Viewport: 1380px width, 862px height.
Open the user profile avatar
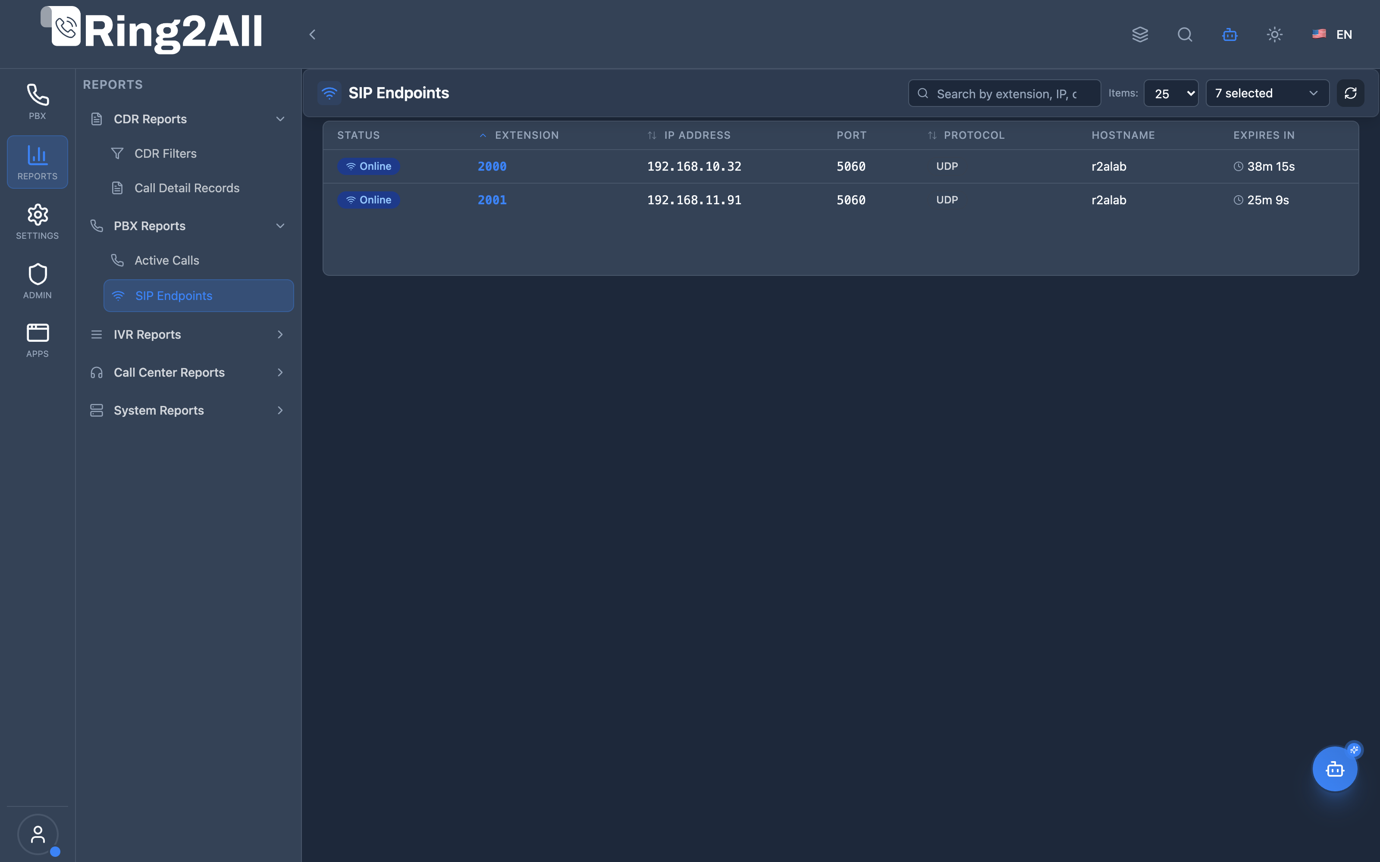38,834
